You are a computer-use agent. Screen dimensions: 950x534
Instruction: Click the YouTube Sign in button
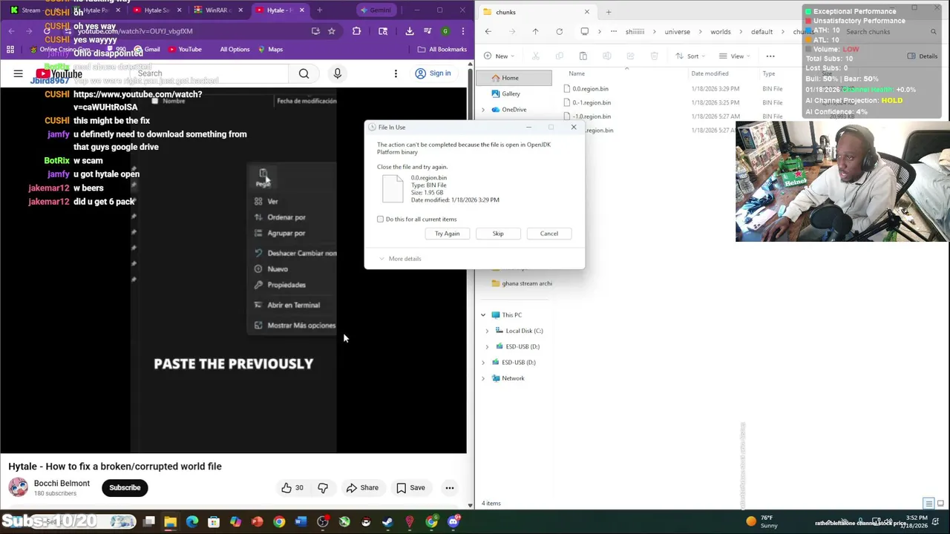coord(433,73)
